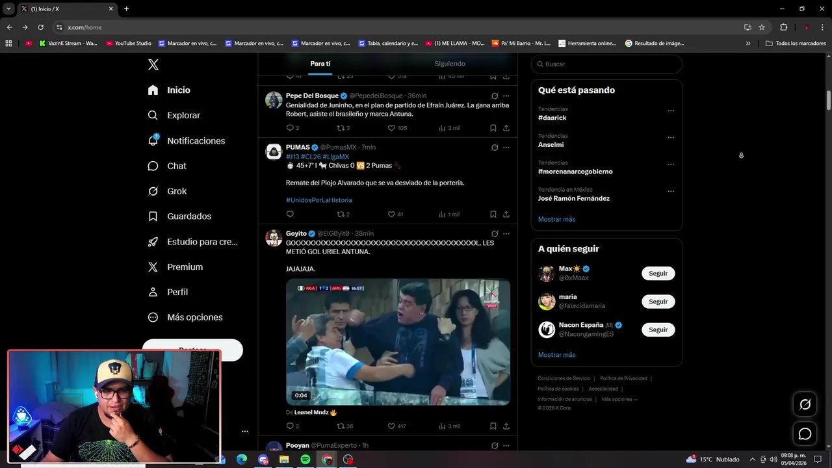The image size is (832, 468).
Task: Open more options for the #daarick trend
Action: click(671, 110)
